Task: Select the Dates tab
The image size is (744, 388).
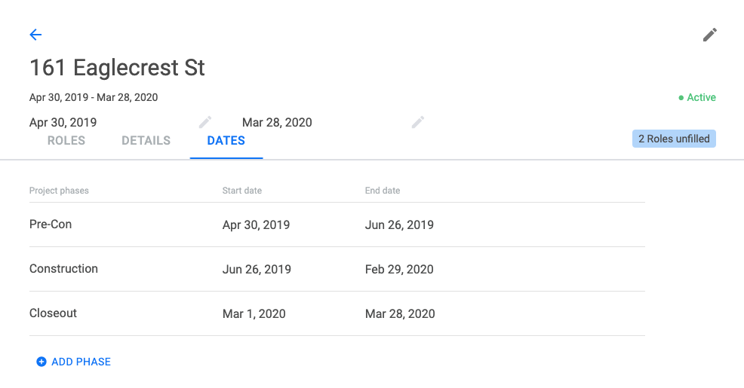Action: point(226,140)
